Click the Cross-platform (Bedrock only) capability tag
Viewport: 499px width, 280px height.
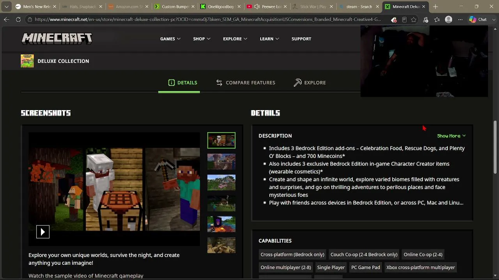pyautogui.click(x=292, y=254)
